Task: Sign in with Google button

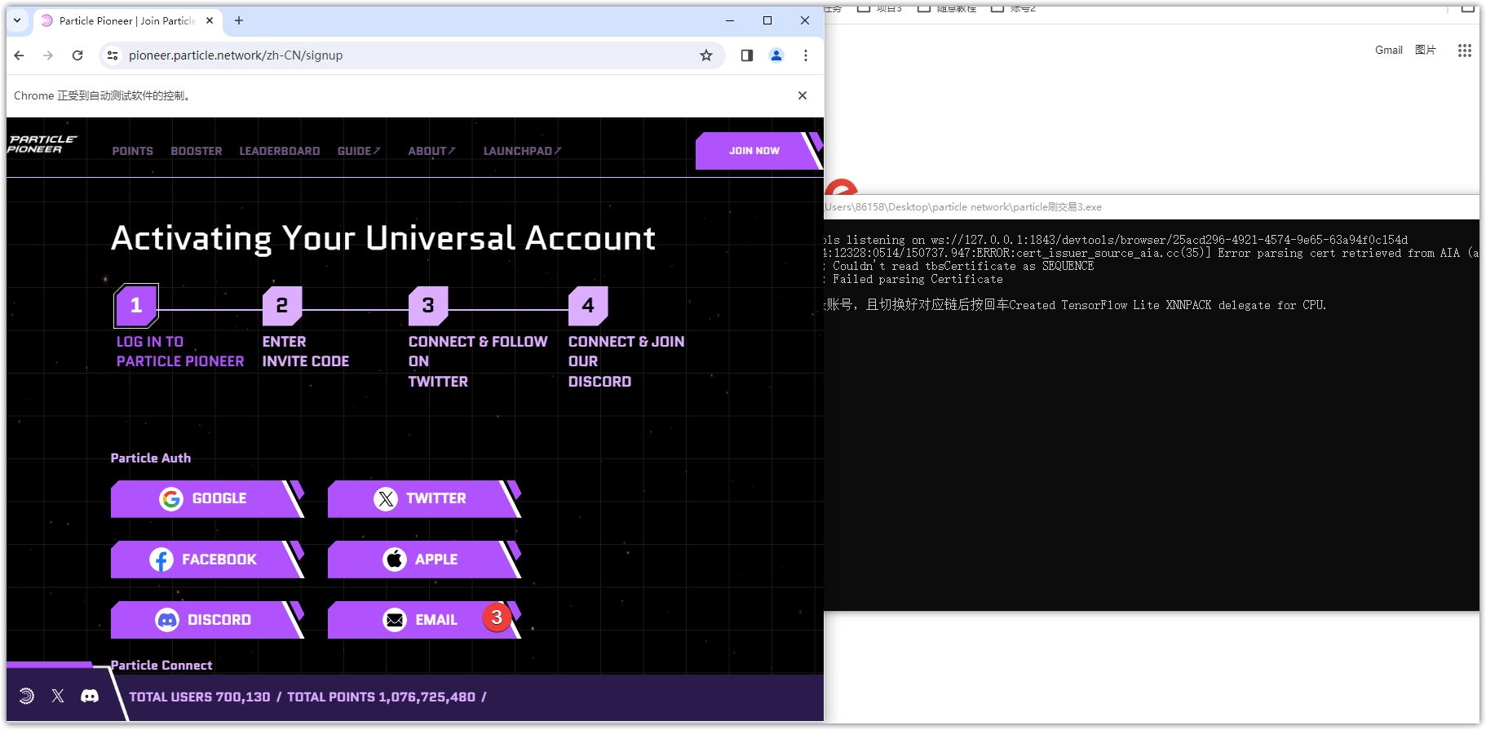Action: (x=204, y=498)
